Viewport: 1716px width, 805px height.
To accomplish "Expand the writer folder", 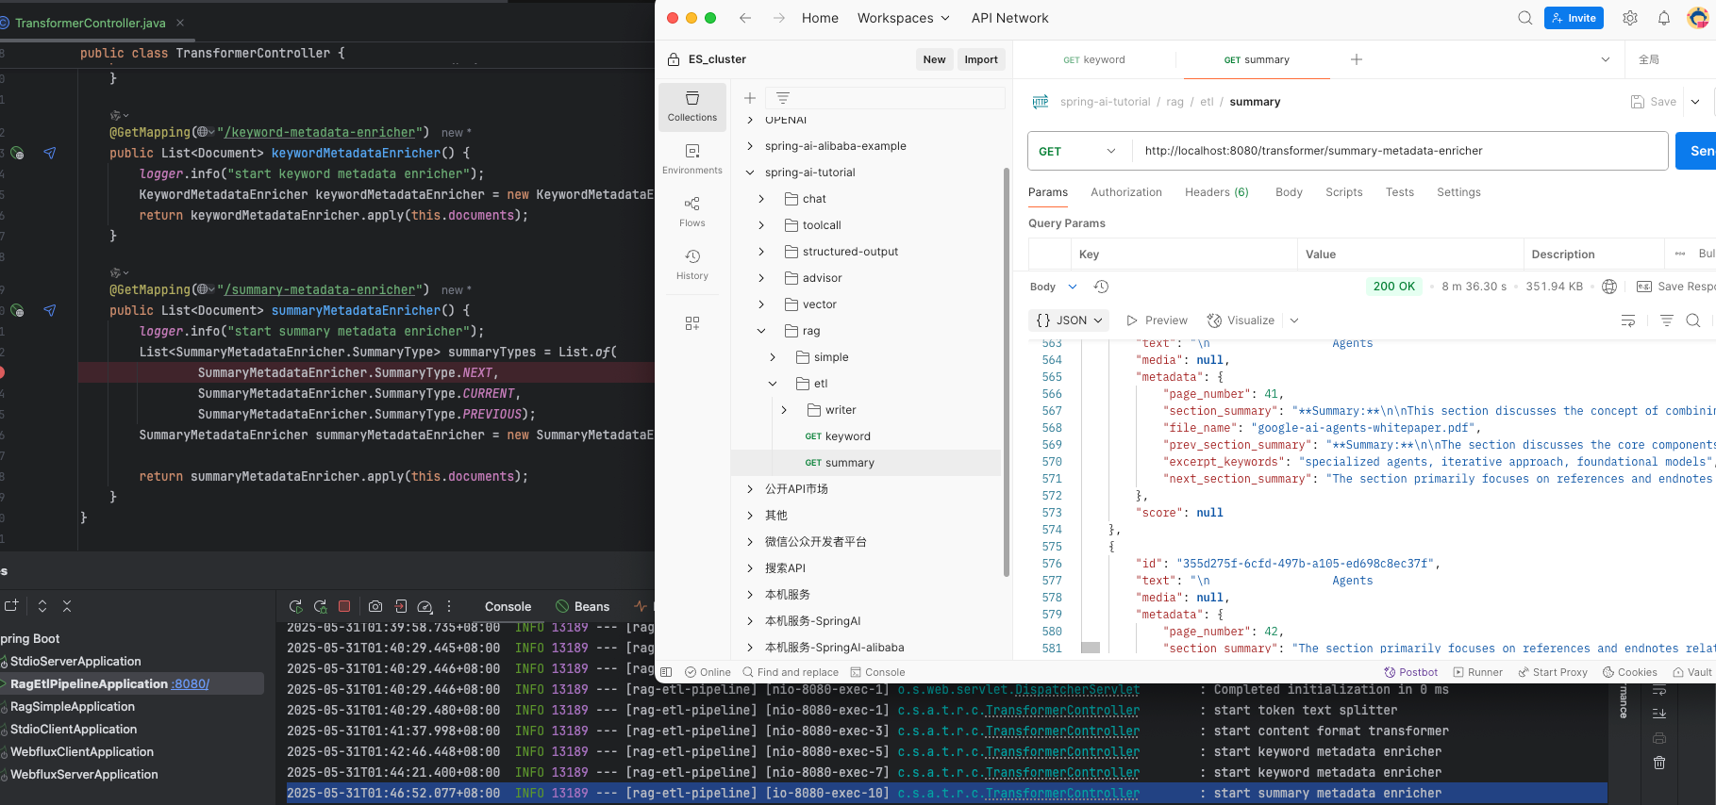I will [784, 410].
